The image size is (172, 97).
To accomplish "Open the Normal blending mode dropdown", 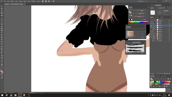I will point(154,8).
